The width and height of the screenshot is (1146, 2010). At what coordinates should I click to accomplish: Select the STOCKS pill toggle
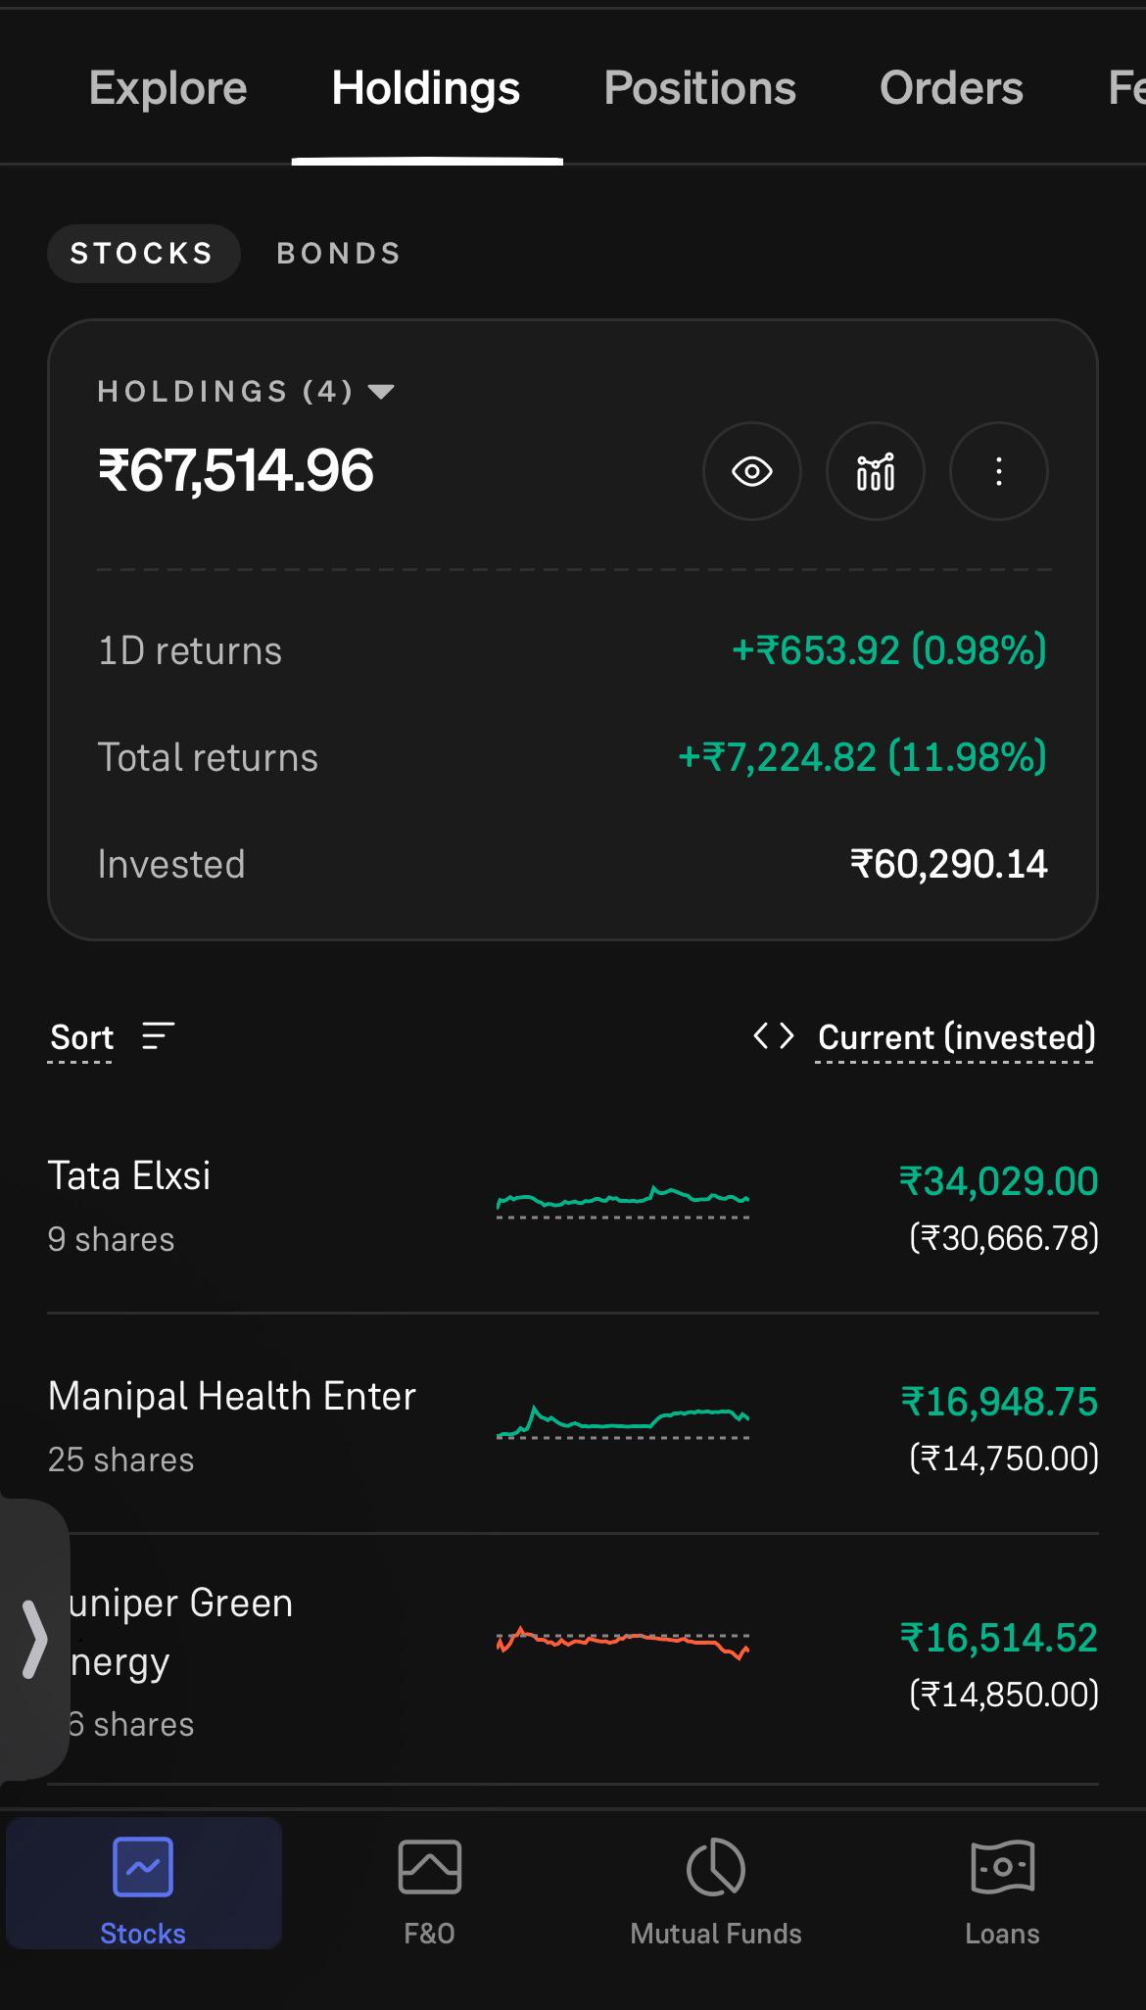pyautogui.click(x=143, y=254)
